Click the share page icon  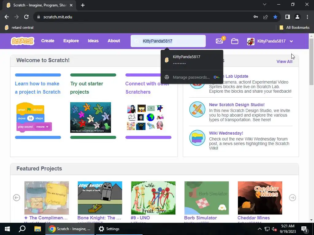266,17
